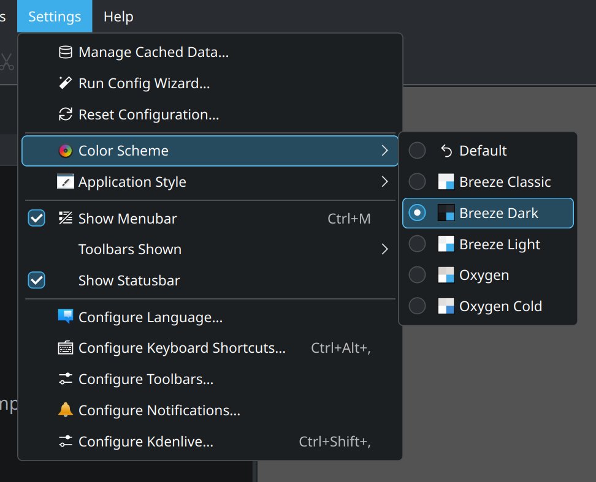Uncheck the Show Statusbar checkbox

pos(37,280)
